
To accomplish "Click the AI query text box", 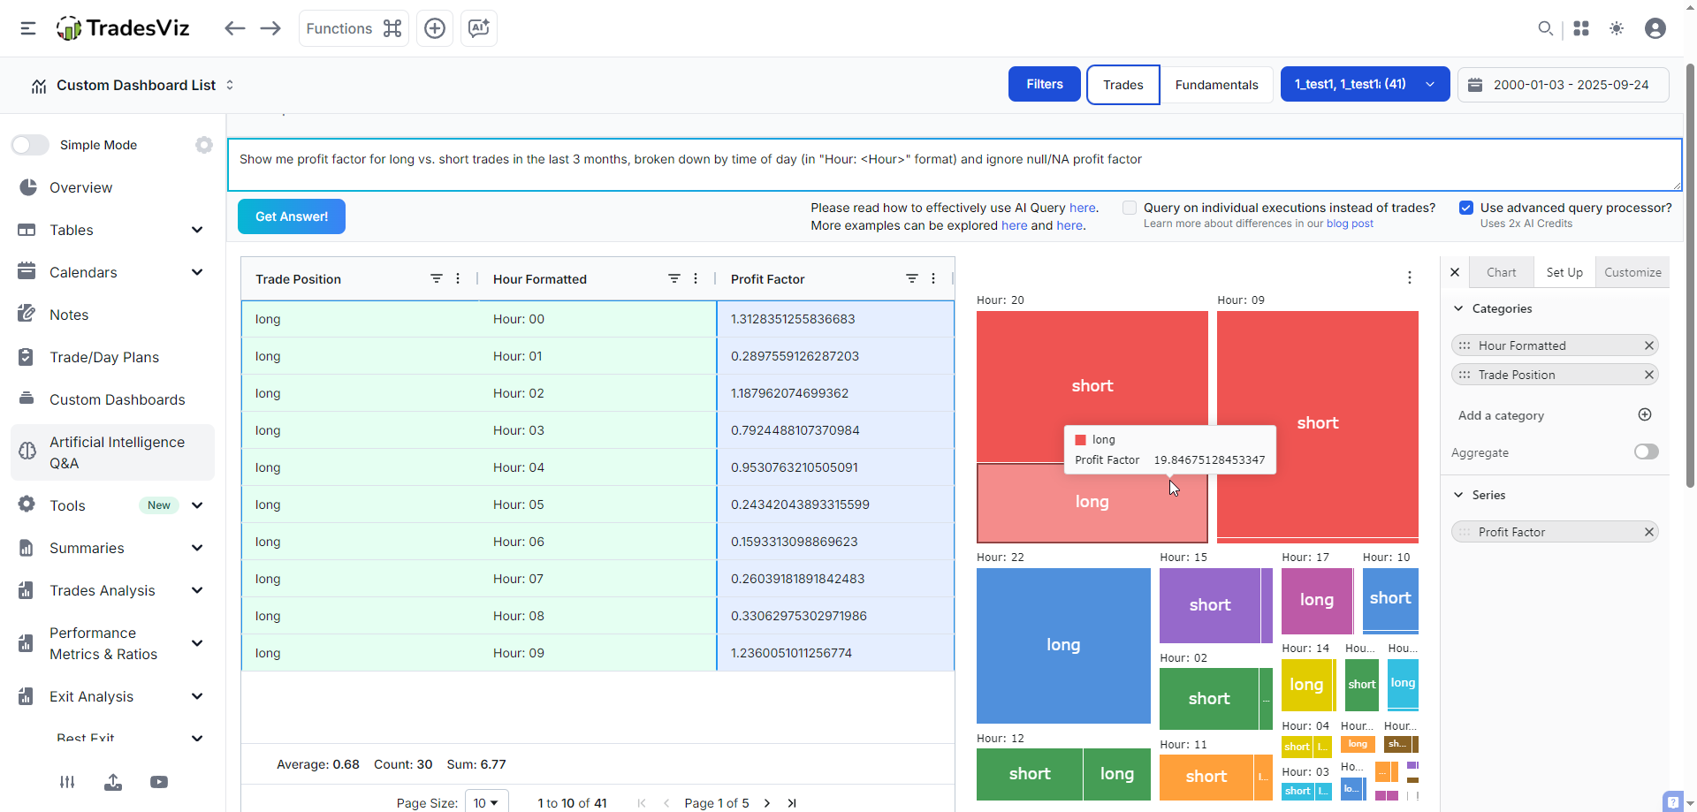I will (955, 164).
